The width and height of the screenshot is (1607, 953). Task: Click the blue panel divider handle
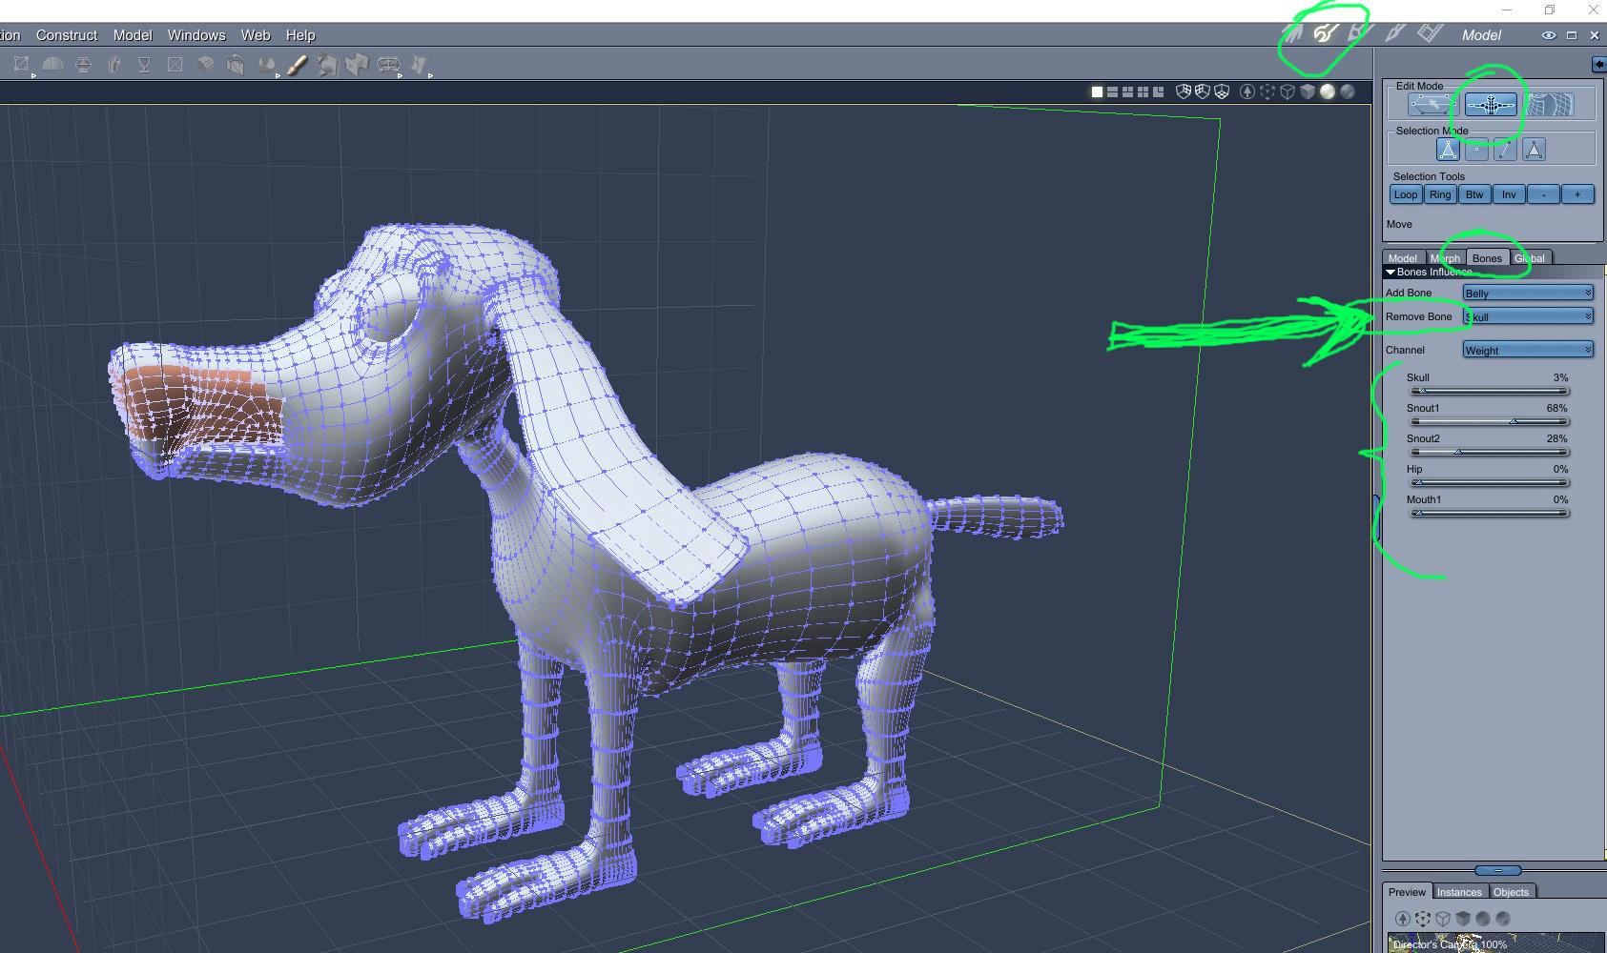(x=1498, y=870)
